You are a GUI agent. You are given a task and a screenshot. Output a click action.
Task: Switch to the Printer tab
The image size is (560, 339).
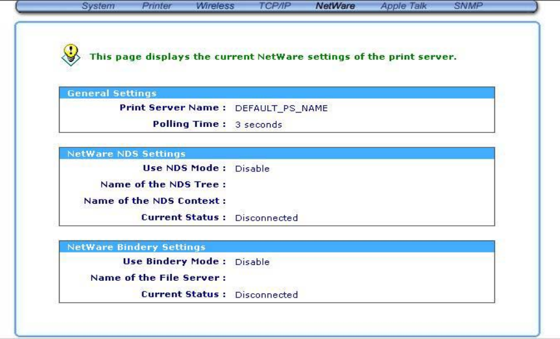(x=157, y=6)
